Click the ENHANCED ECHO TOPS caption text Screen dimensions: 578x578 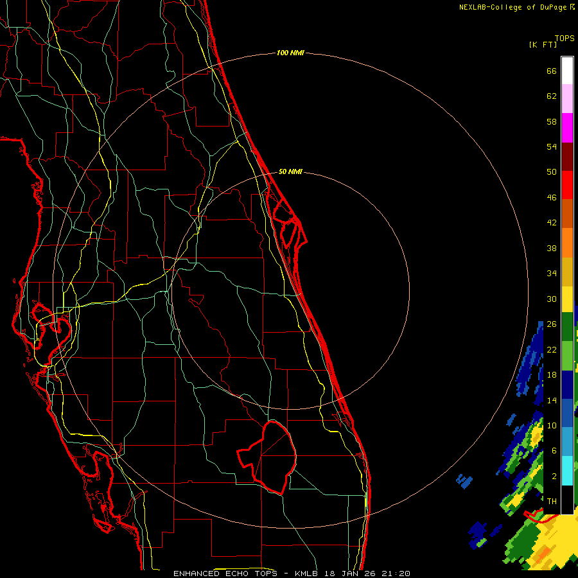pos(225,574)
